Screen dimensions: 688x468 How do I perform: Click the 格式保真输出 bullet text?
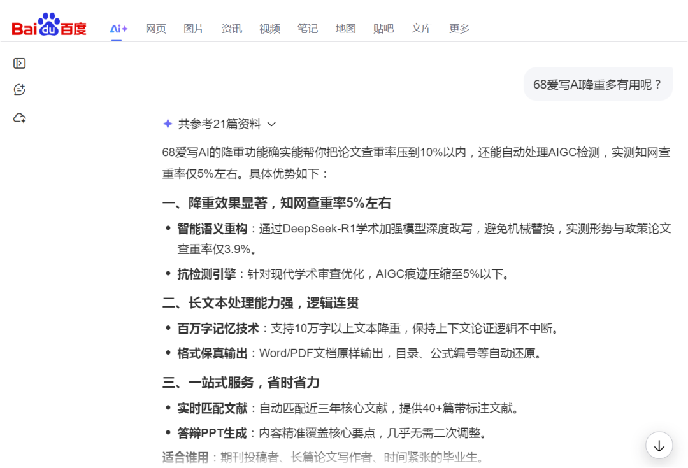coord(360,353)
